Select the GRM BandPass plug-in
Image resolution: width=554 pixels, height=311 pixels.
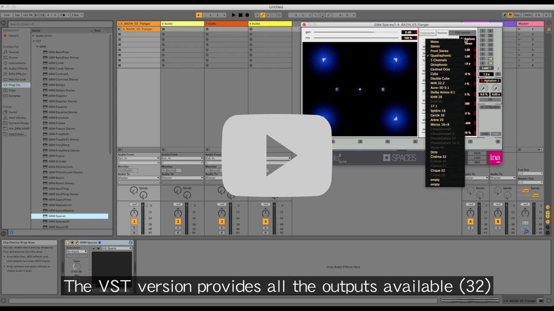[x=58, y=52]
